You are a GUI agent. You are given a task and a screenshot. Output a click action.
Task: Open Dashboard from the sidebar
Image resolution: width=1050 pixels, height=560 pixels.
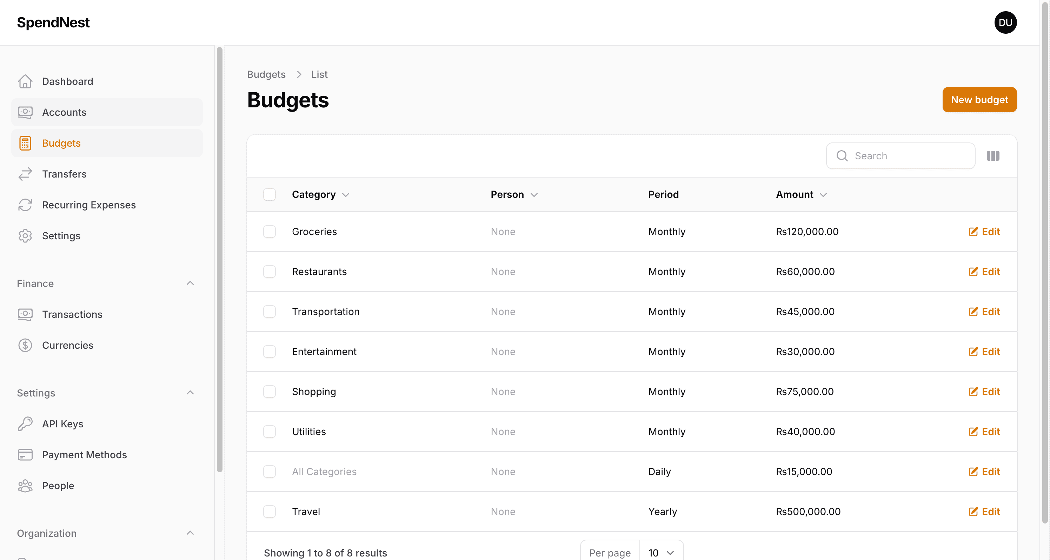[107, 81]
